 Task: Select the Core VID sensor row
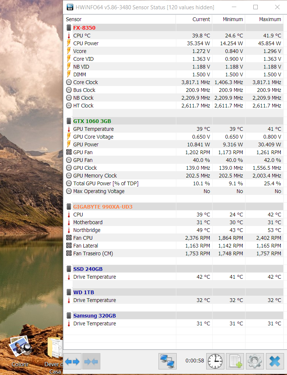tap(173, 59)
